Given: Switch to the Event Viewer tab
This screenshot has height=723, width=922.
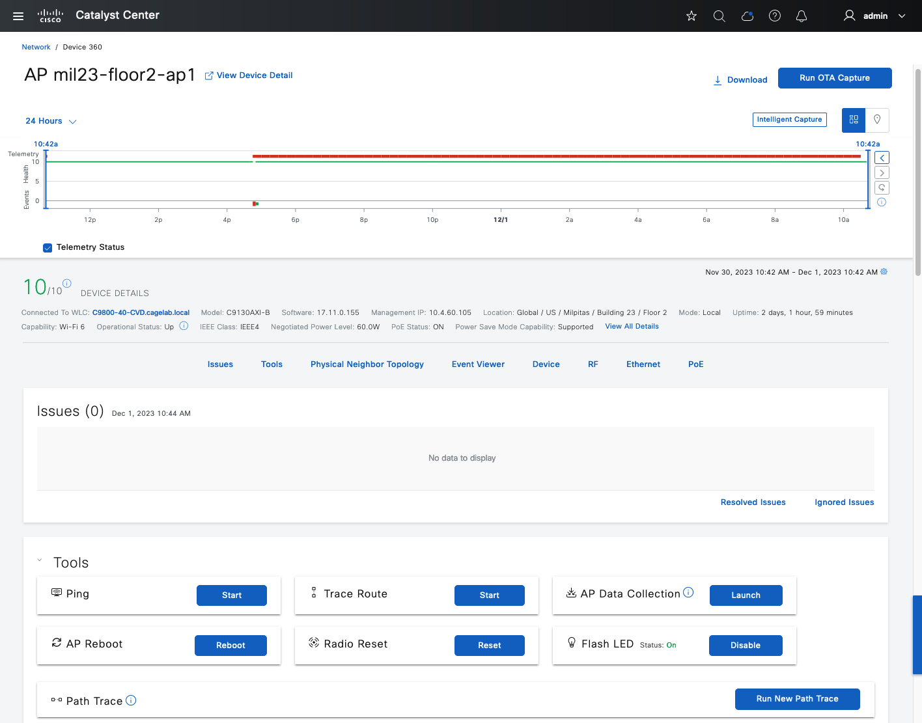Looking at the screenshot, I should (x=478, y=364).
